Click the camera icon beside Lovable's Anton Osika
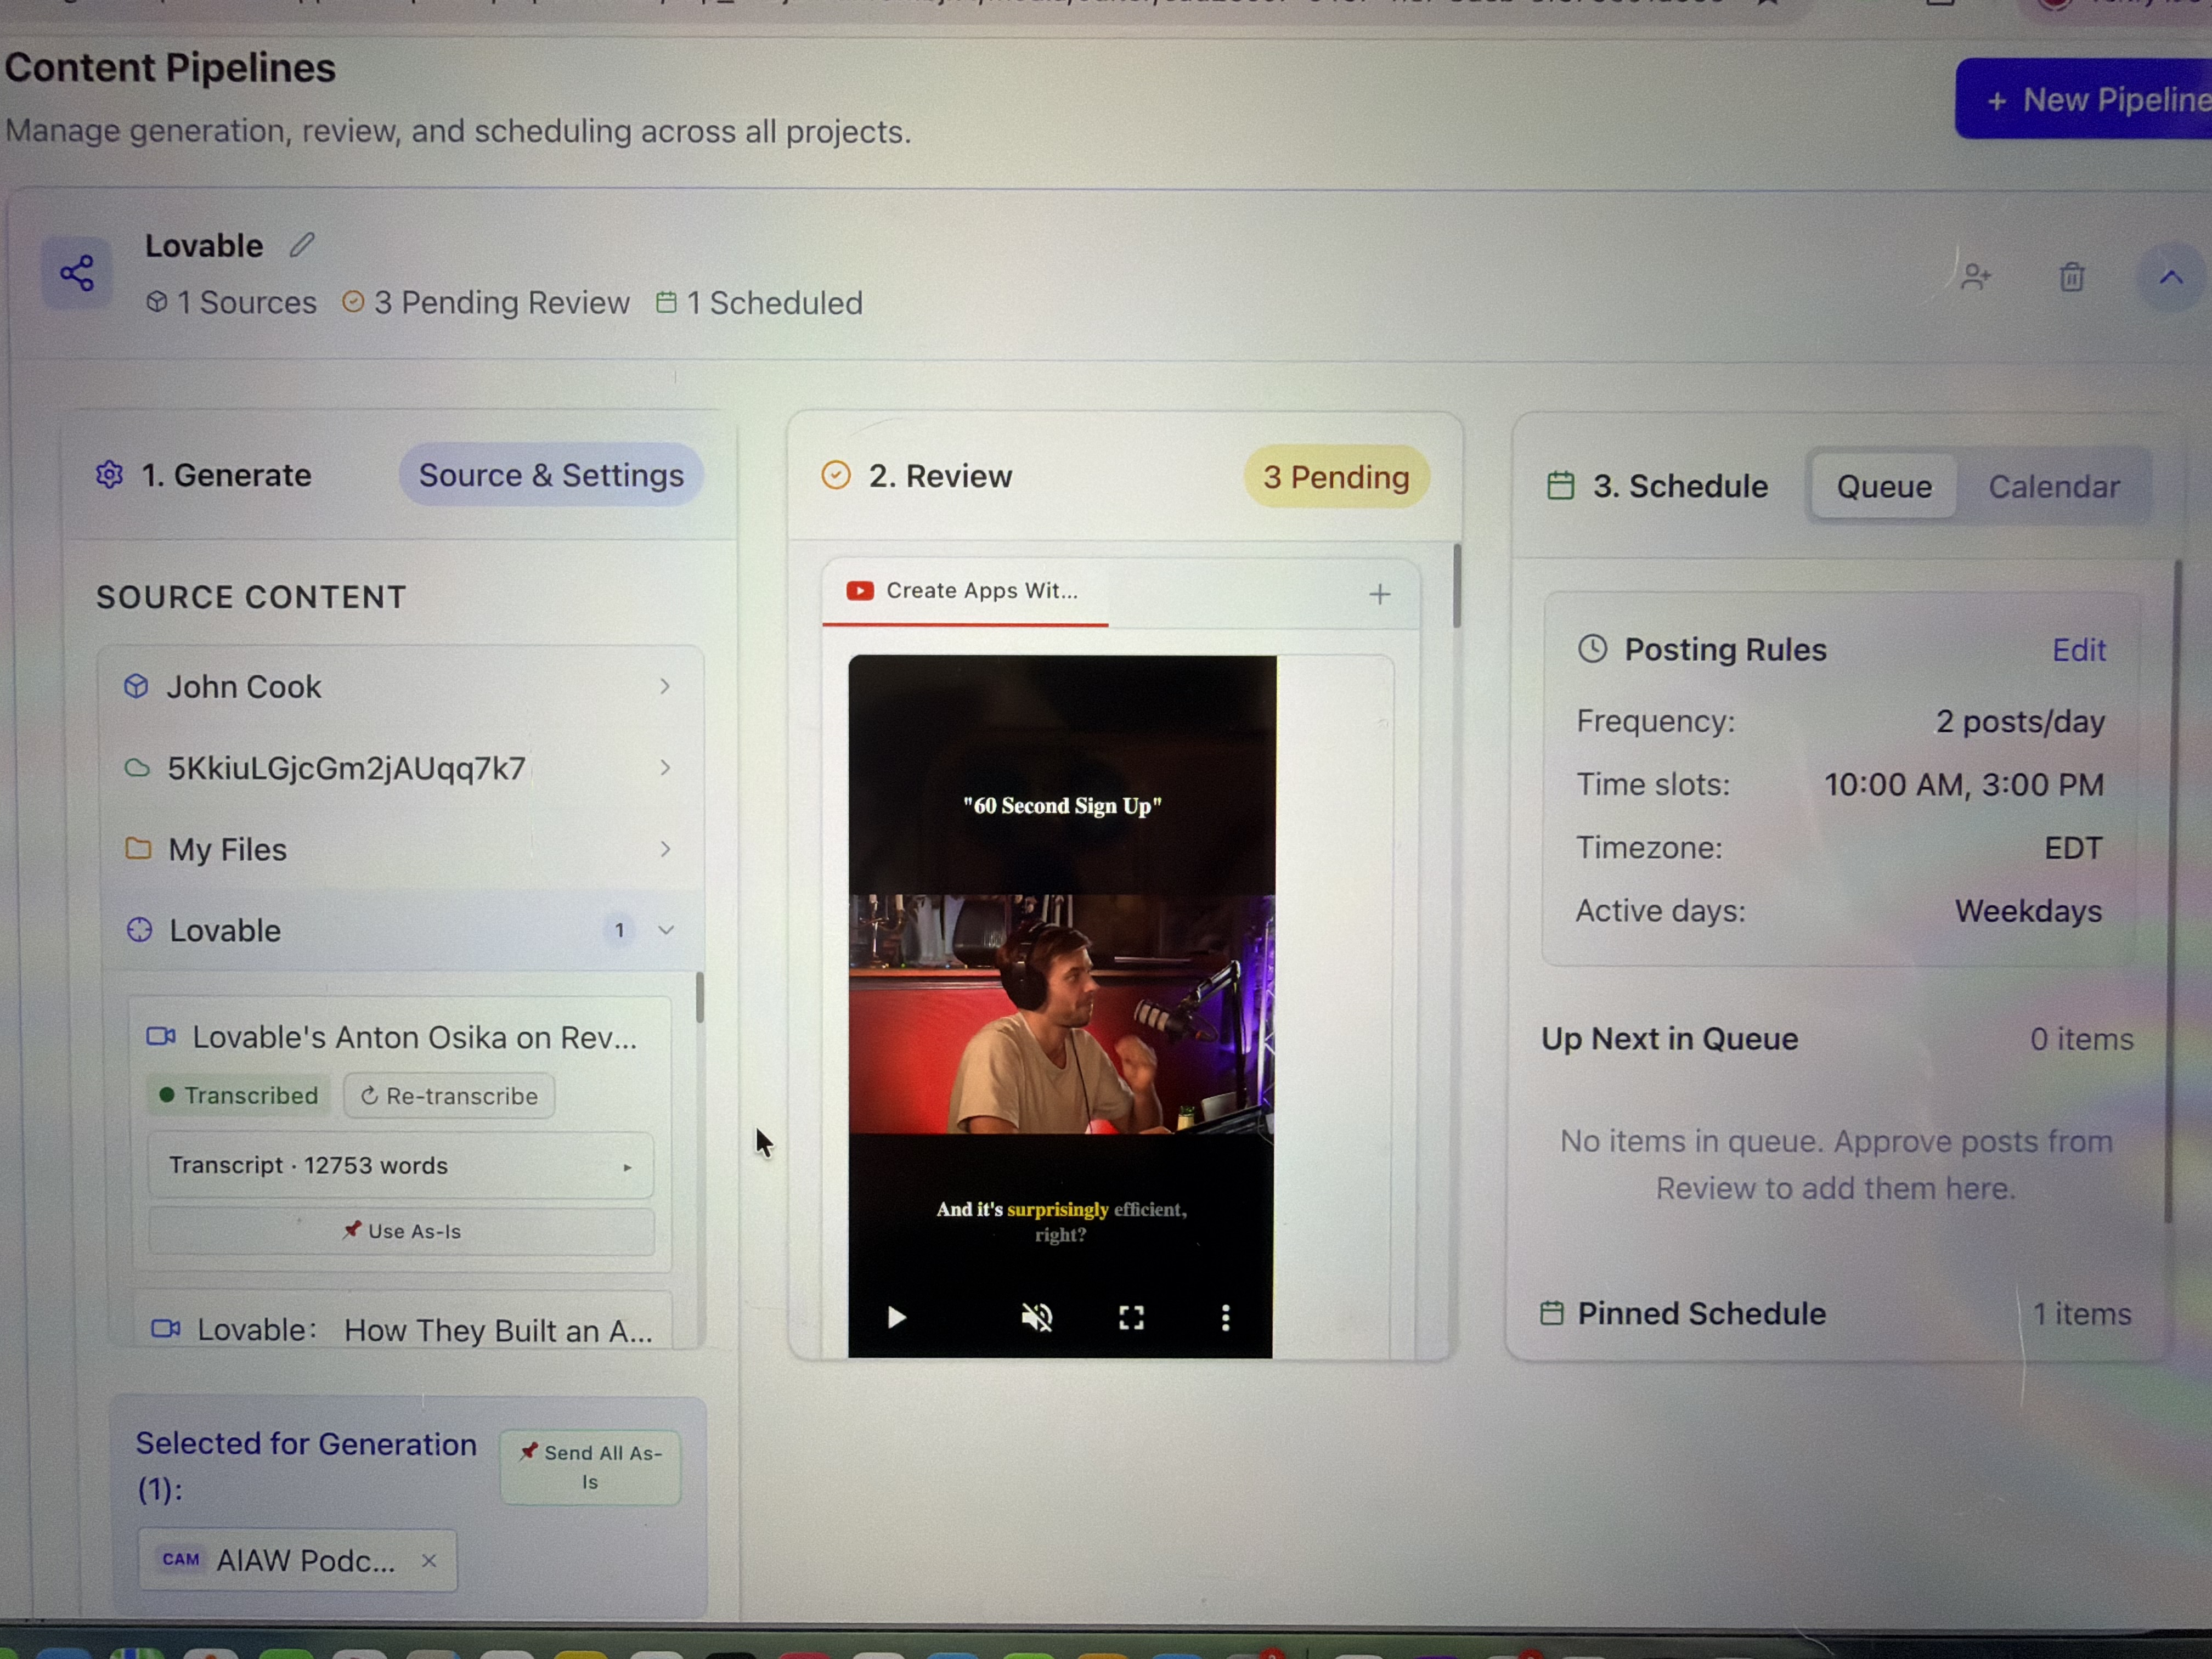This screenshot has width=2212, height=1659. coord(161,1036)
